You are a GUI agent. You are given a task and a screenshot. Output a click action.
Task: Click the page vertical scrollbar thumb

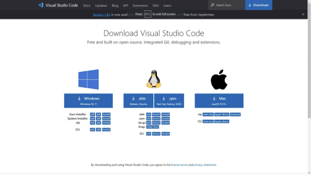(309, 60)
